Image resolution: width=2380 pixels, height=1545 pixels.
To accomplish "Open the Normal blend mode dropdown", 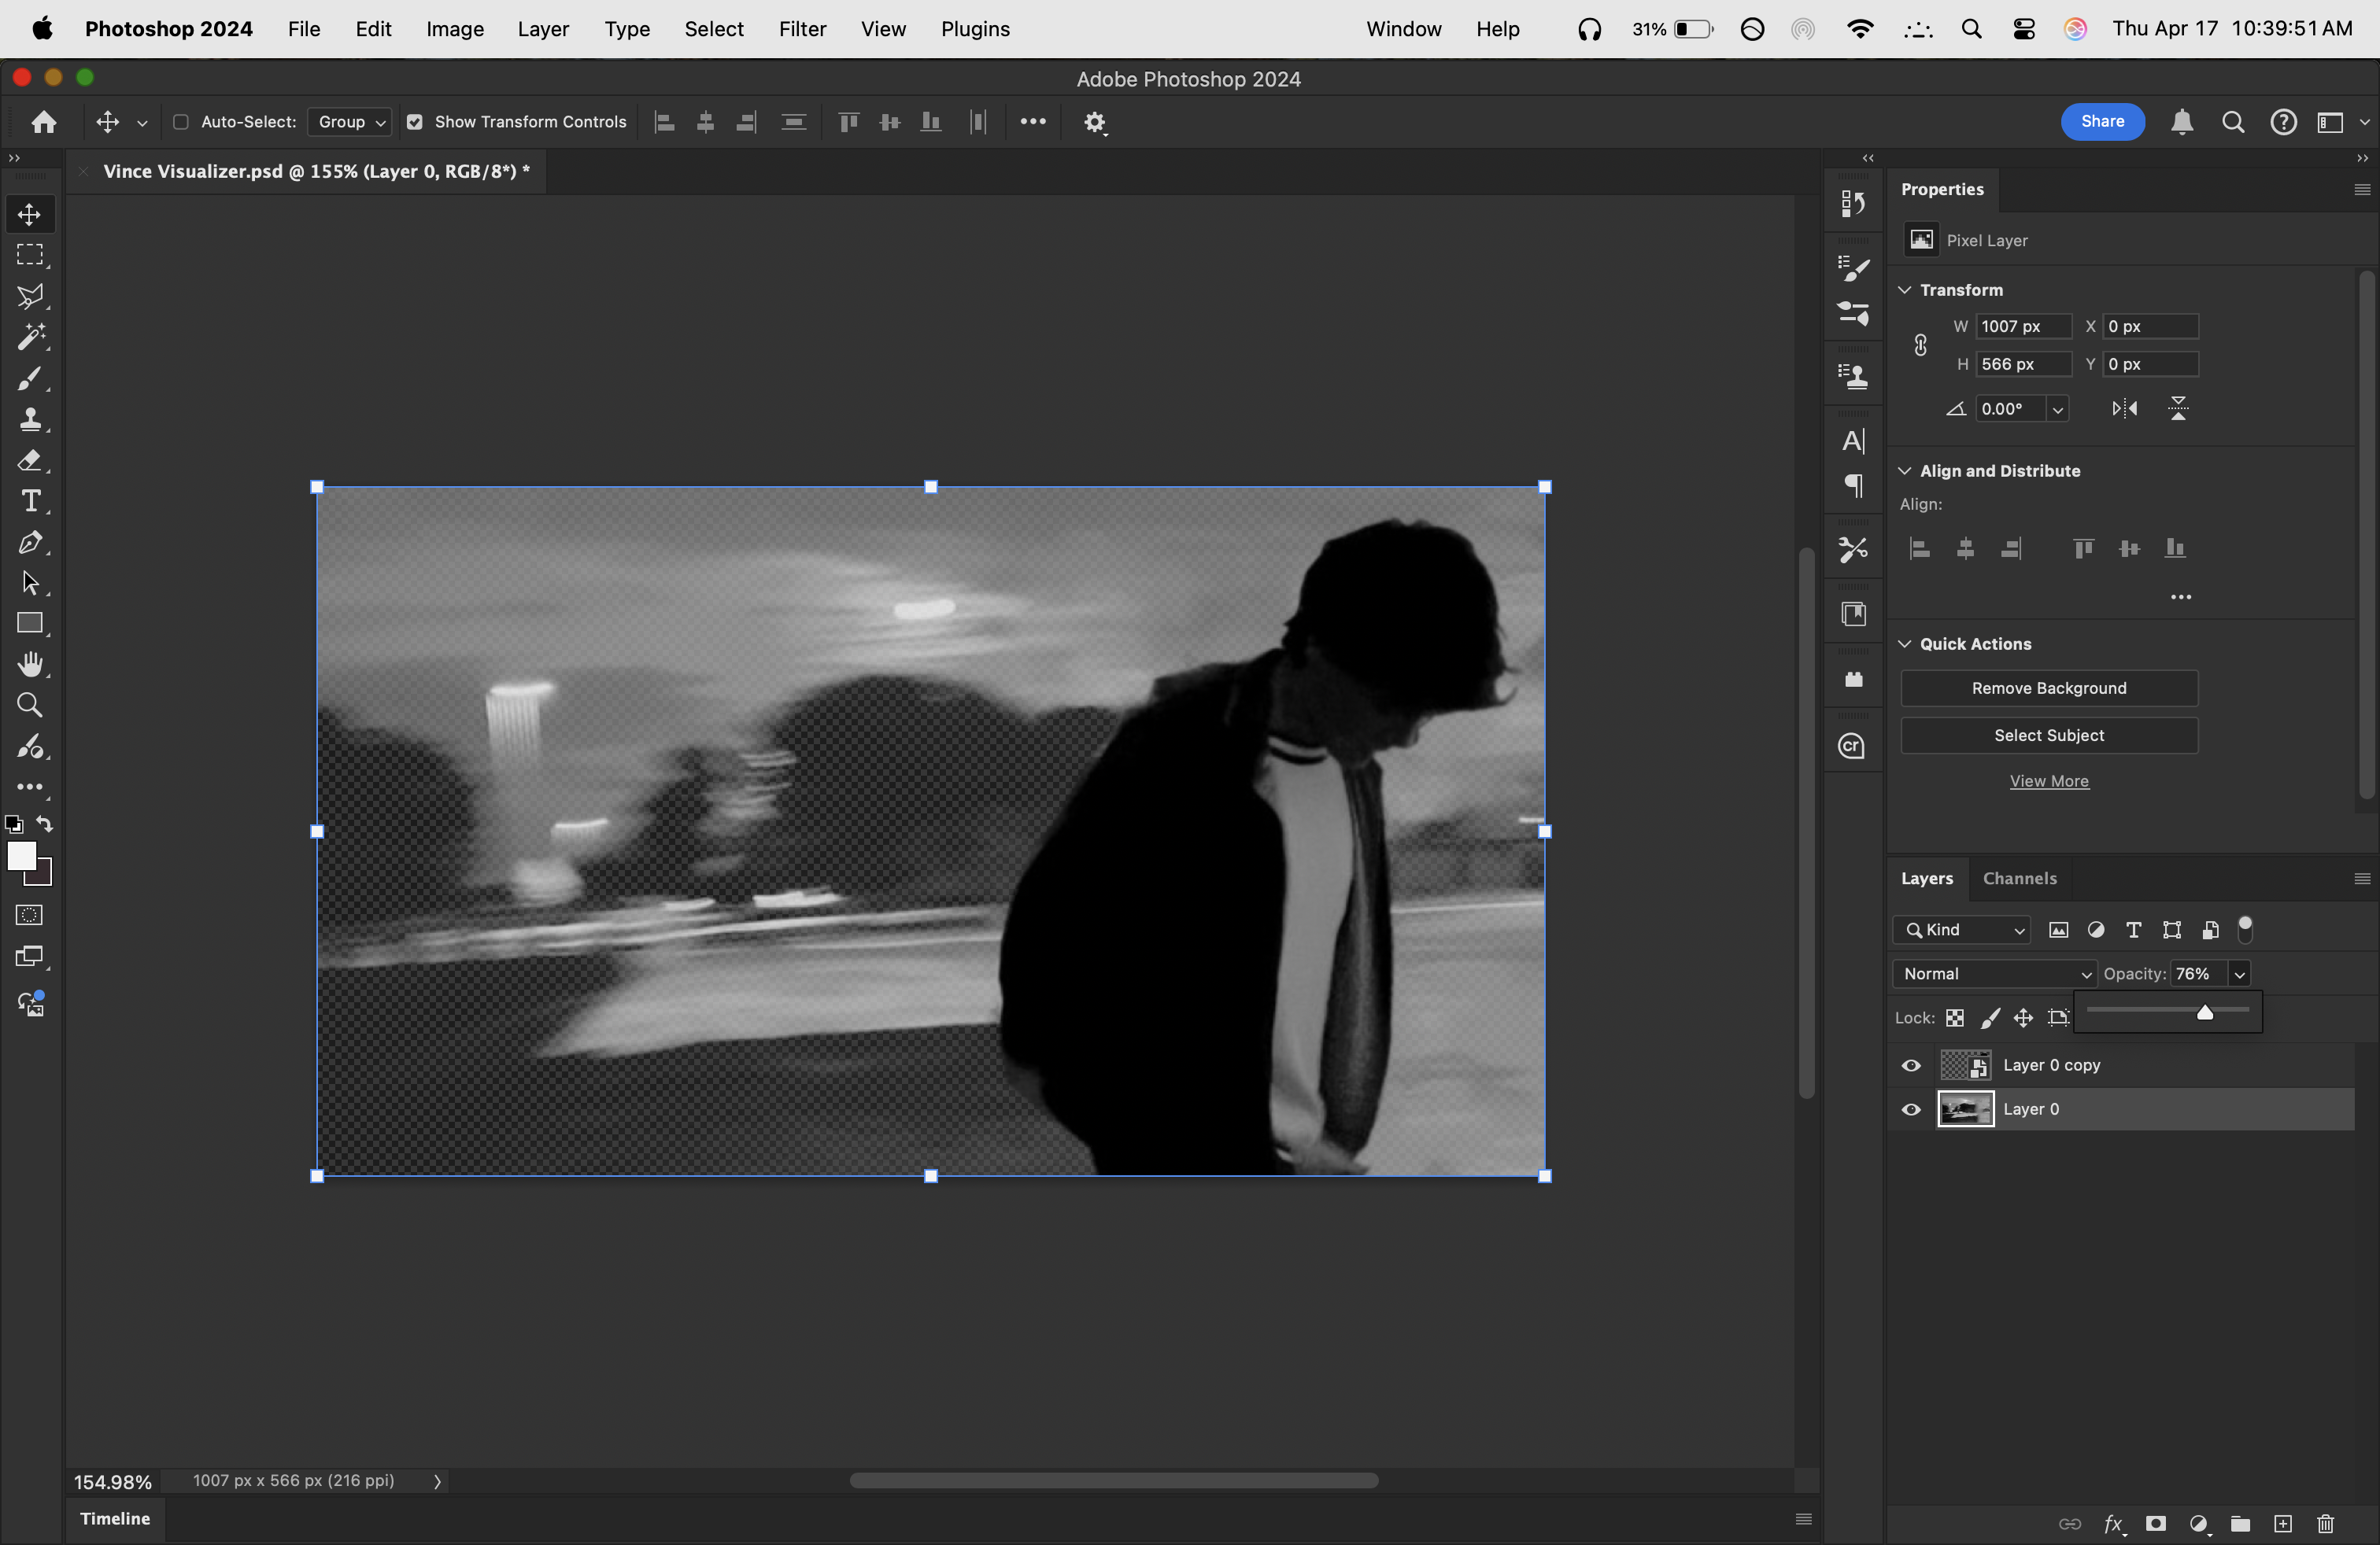I will [x=1994, y=973].
